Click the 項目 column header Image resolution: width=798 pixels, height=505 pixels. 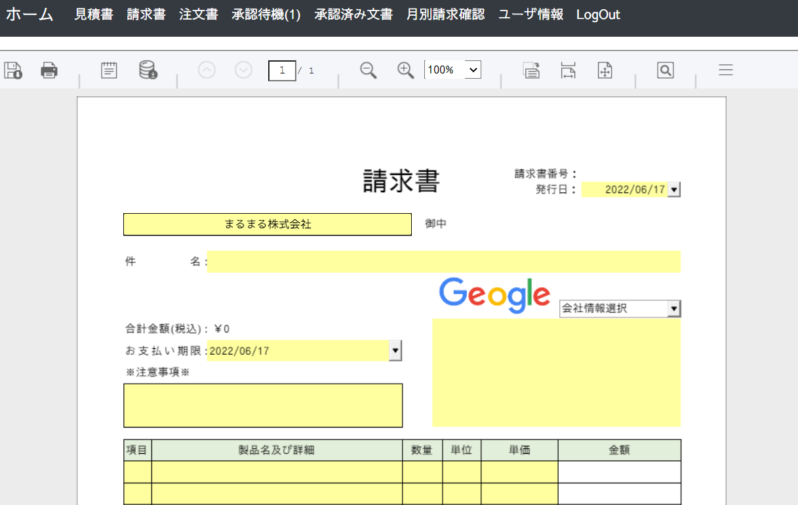[x=138, y=450]
